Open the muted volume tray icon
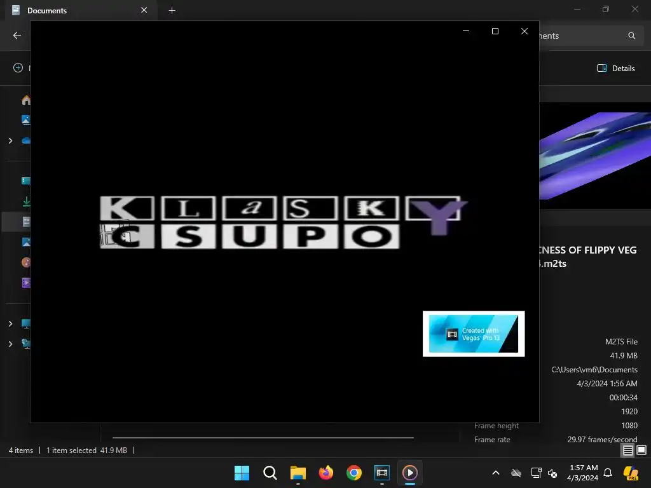Image resolution: width=651 pixels, height=488 pixels. [x=552, y=473]
